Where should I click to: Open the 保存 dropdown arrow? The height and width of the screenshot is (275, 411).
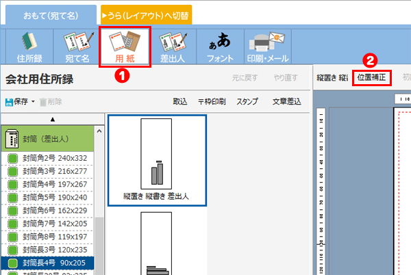click(33, 101)
